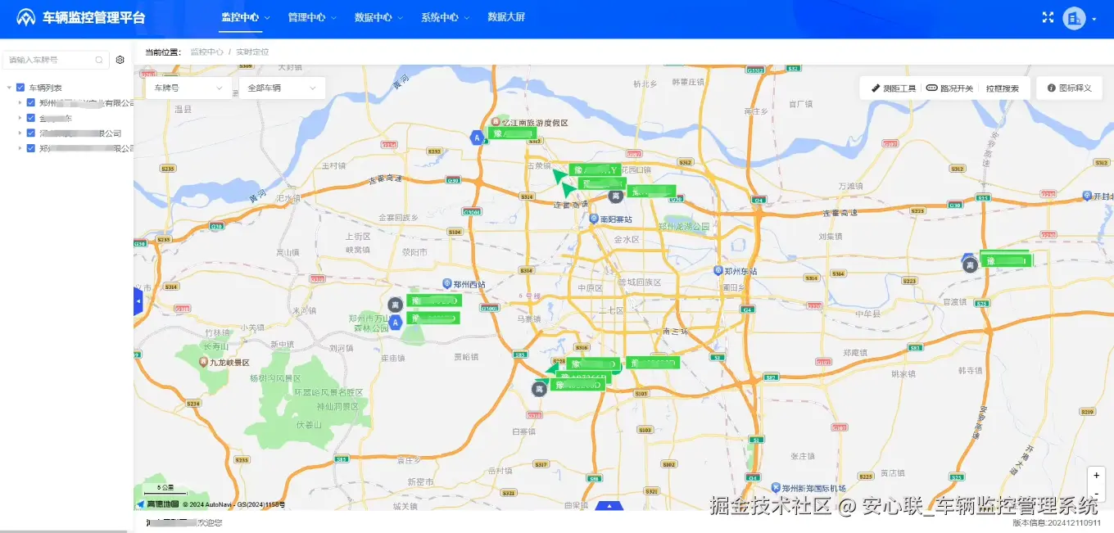Open the 系统中心 menu
The height and width of the screenshot is (533, 1114).
(x=439, y=16)
